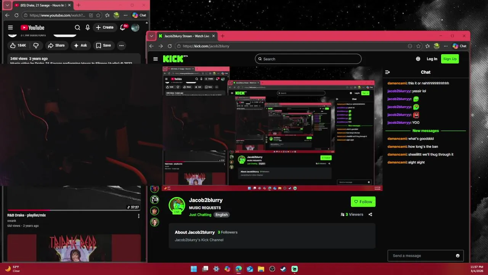This screenshot has width=488, height=275.
Task: Open the YouTube account avatar menu
Action: [x=135, y=27]
